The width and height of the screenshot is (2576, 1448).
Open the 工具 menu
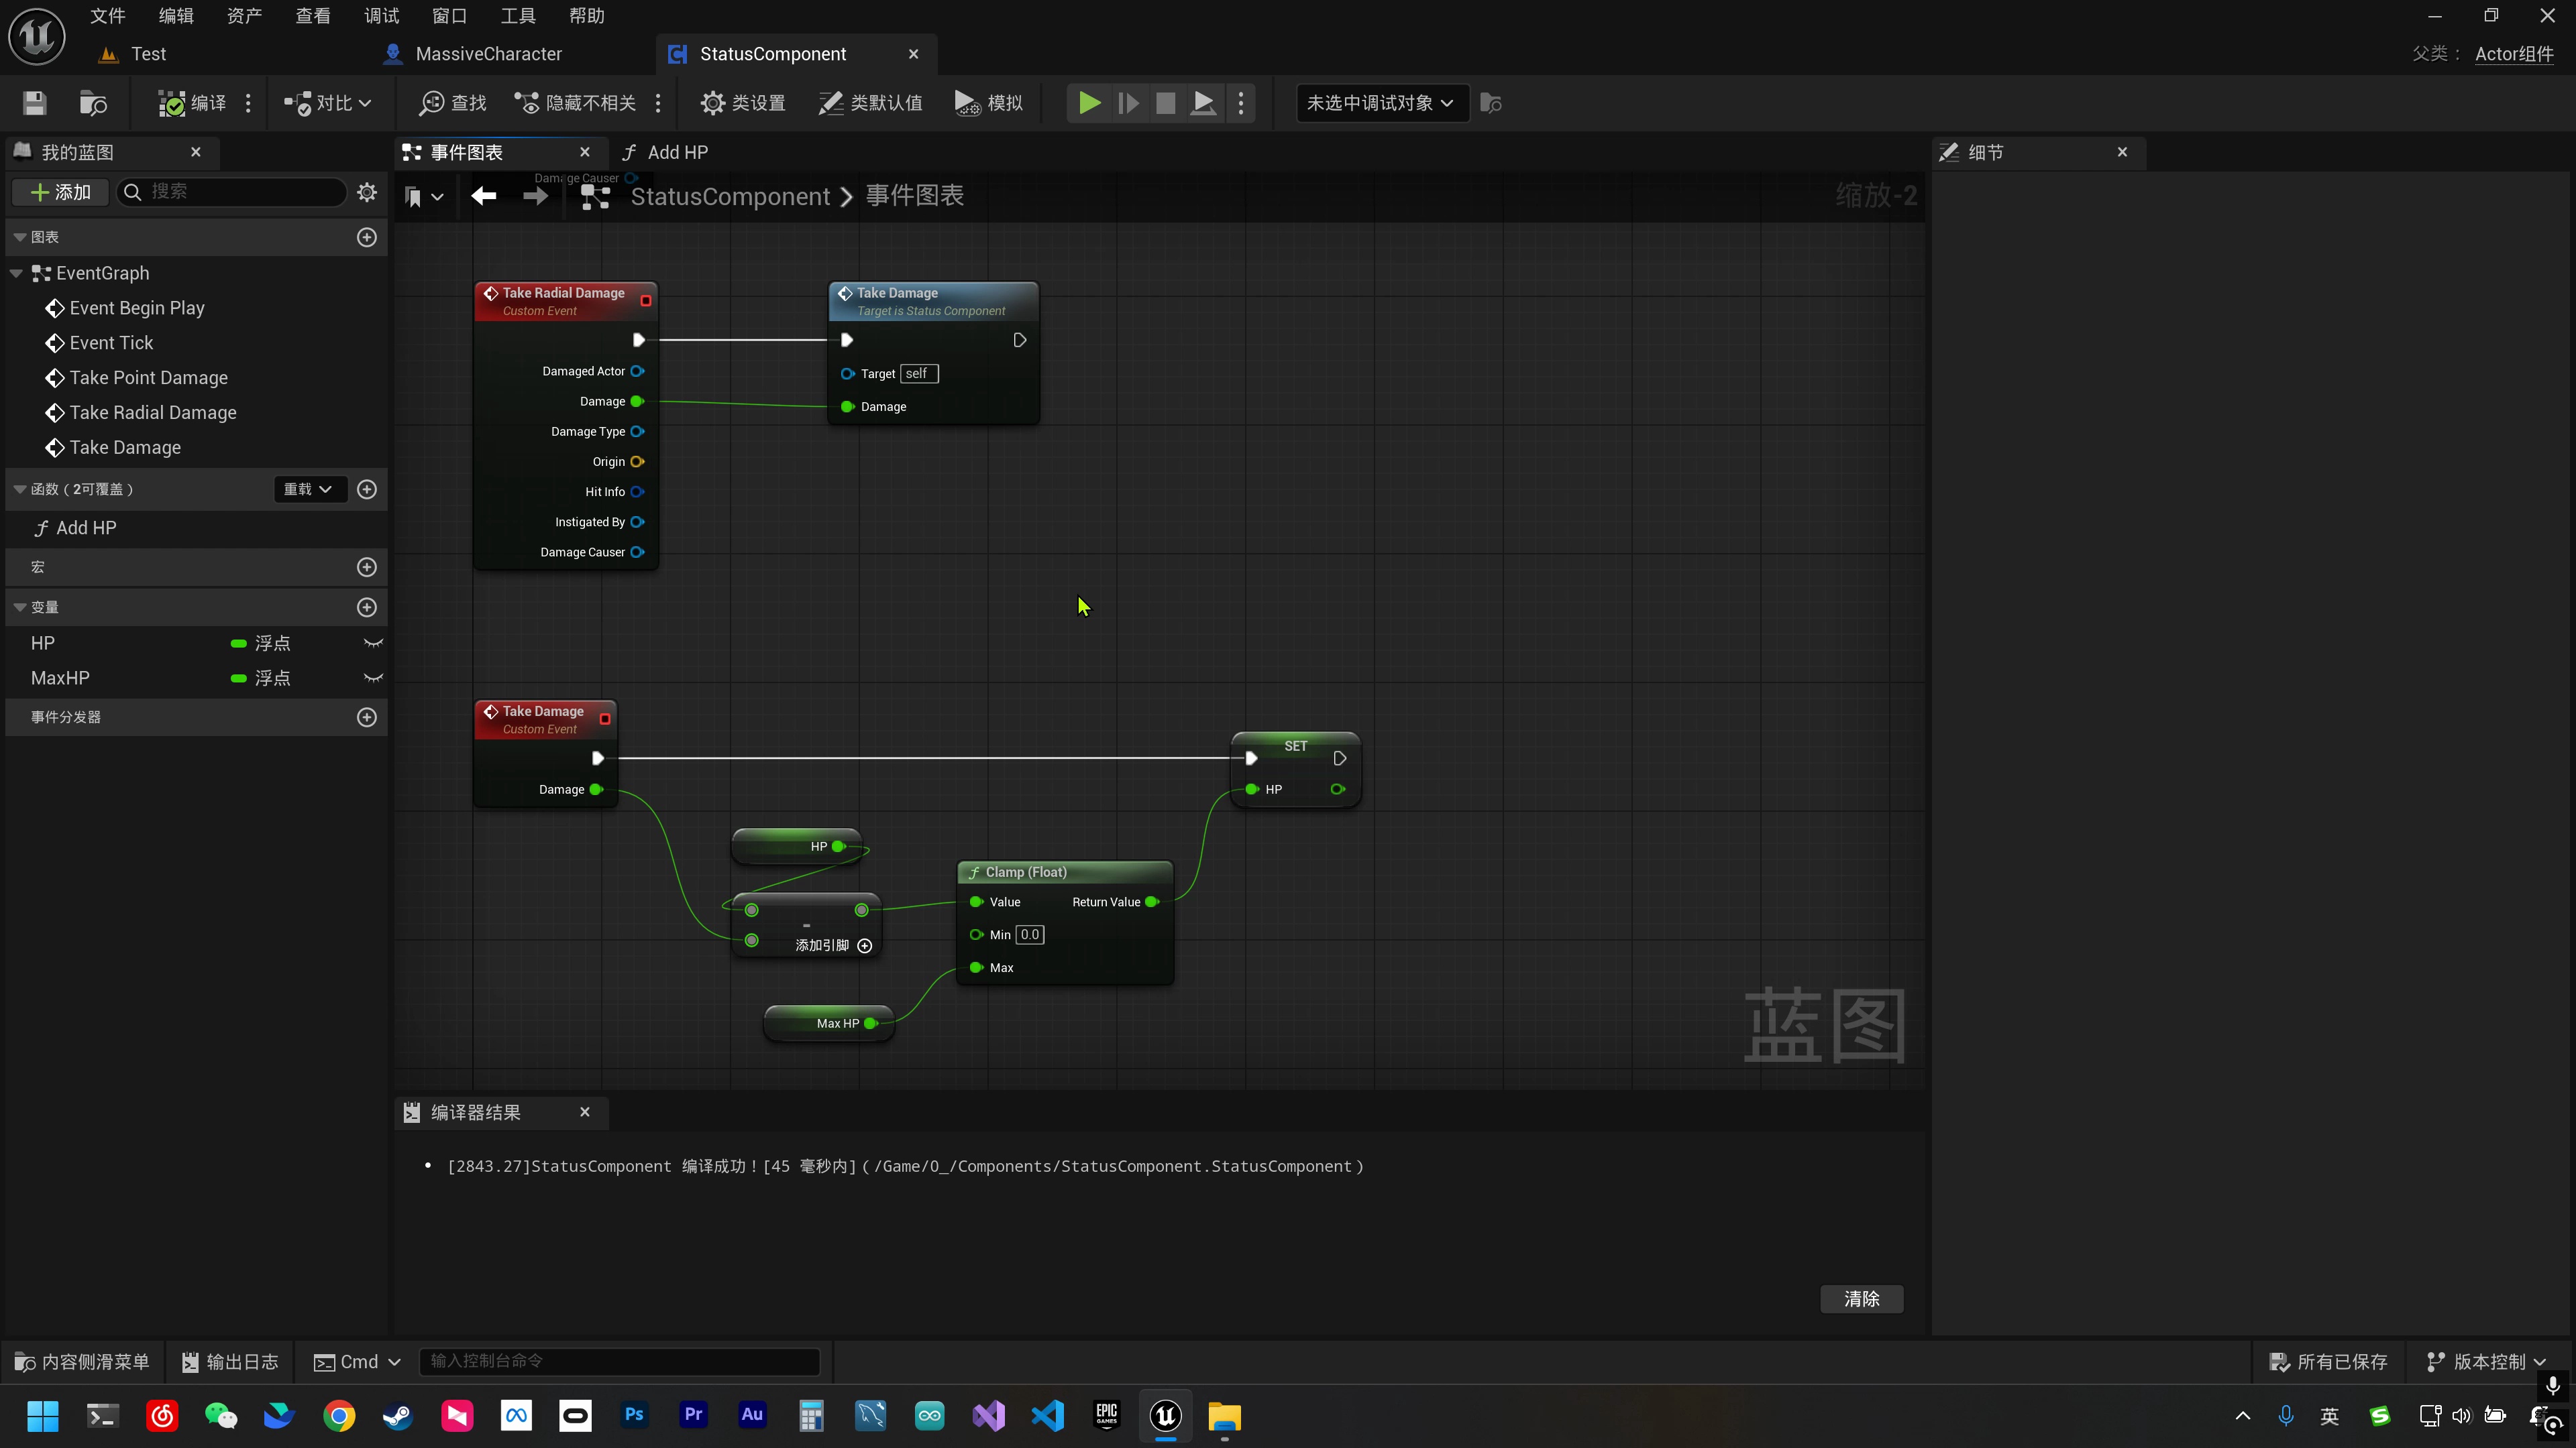click(x=518, y=16)
